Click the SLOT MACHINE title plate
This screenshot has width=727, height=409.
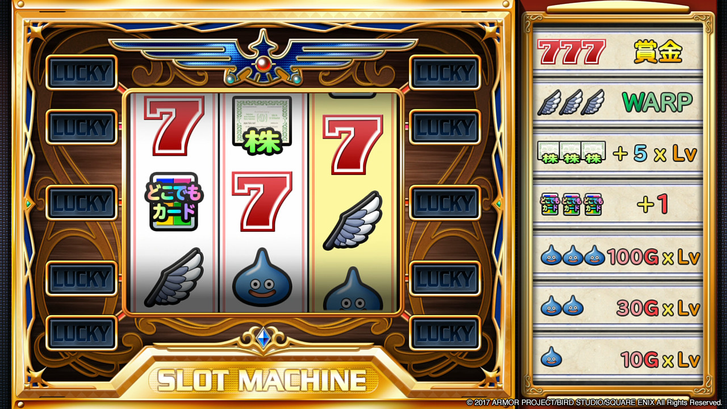[x=262, y=379]
